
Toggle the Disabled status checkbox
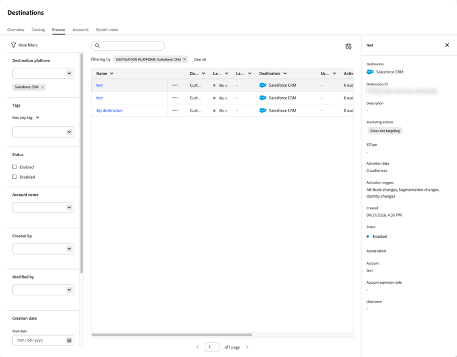(15, 177)
